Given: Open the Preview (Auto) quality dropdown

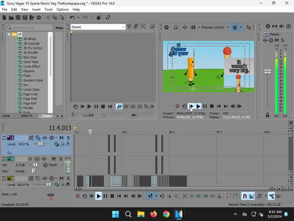Looking at the screenshot, I should (228, 27).
